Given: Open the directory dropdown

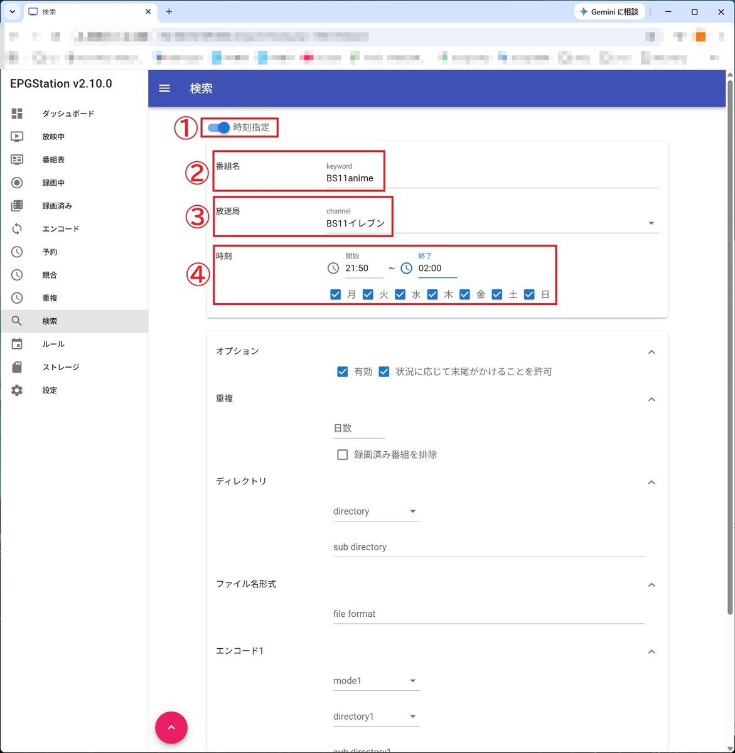Looking at the screenshot, I should (376, 511).
